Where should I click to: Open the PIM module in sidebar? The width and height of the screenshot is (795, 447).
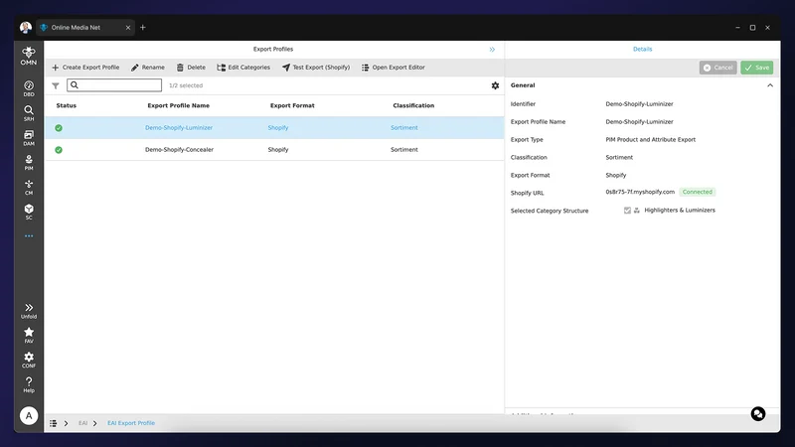click(29, 162)
